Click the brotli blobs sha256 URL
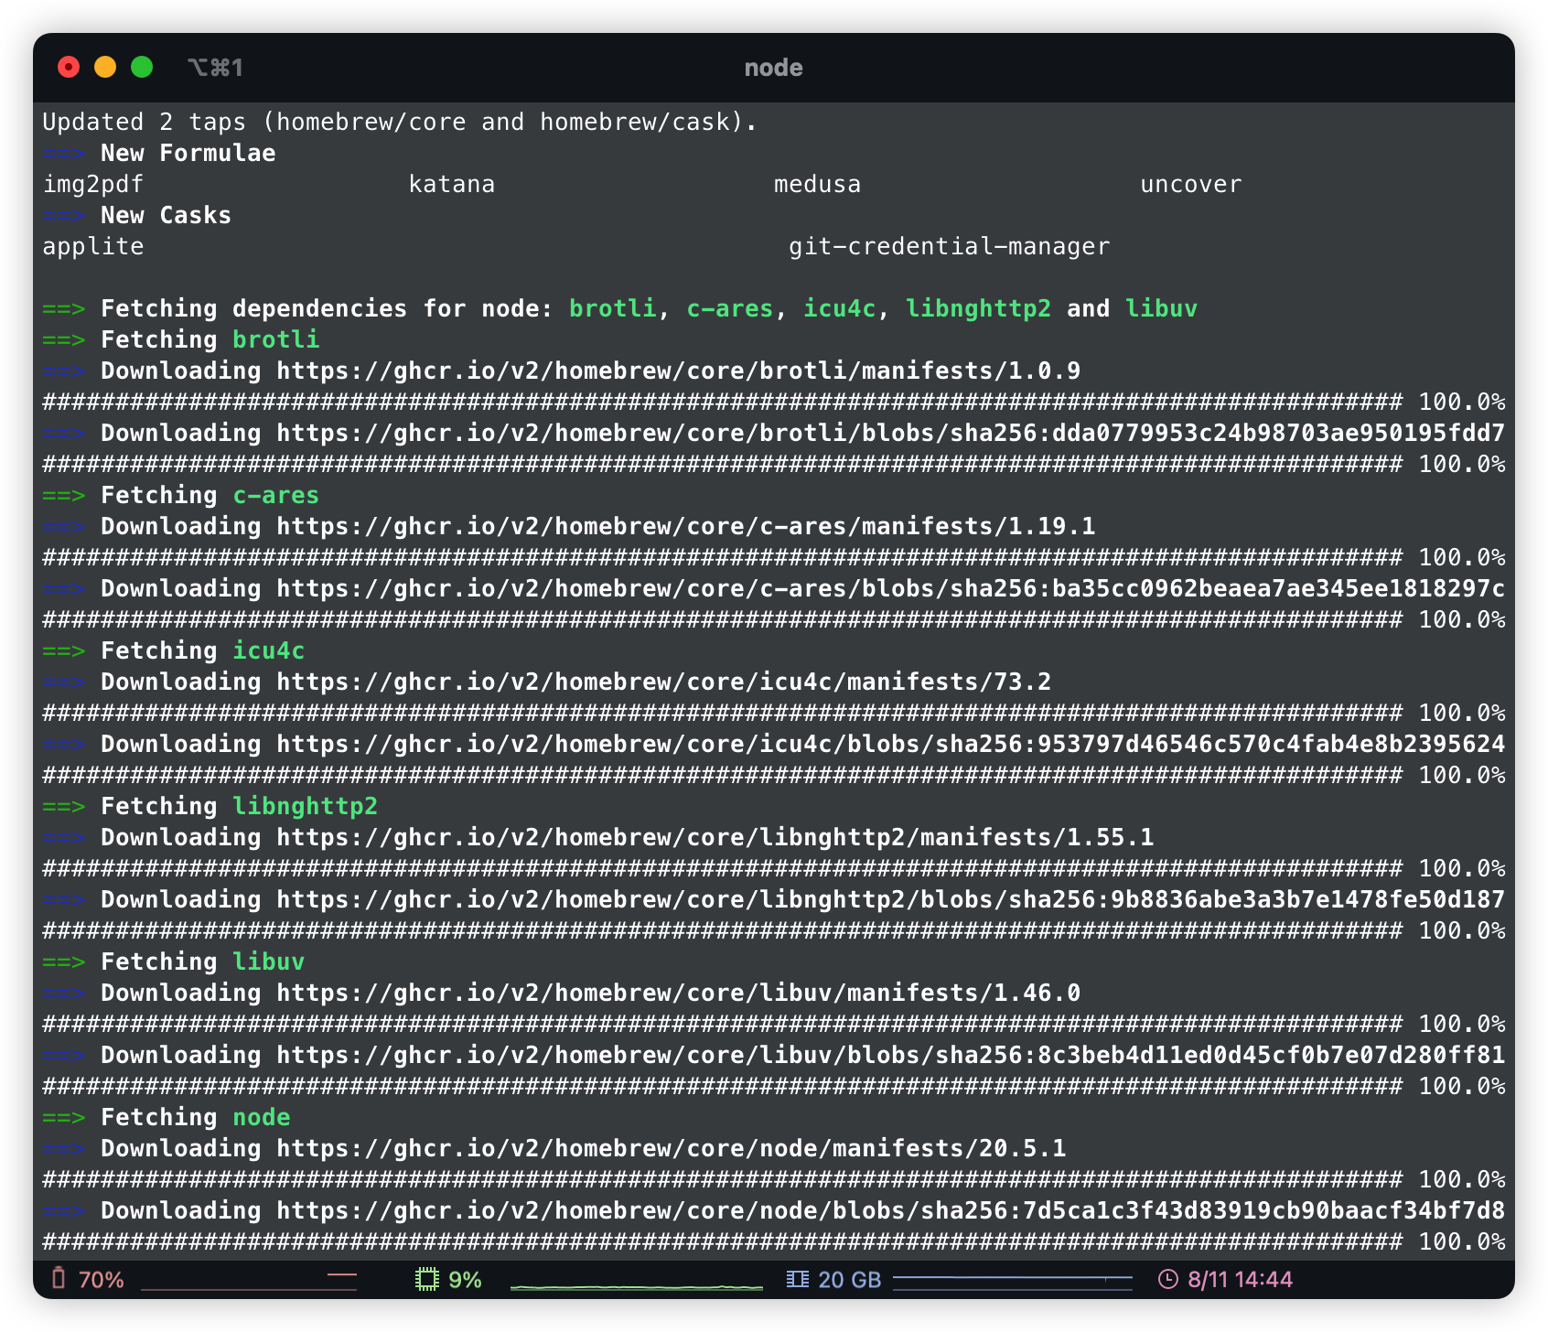The image size is (1548, 1332). pos(891,433)
